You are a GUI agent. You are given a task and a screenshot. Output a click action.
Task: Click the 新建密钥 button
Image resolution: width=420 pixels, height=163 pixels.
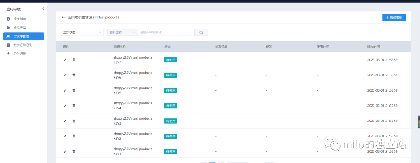point(394,17)
